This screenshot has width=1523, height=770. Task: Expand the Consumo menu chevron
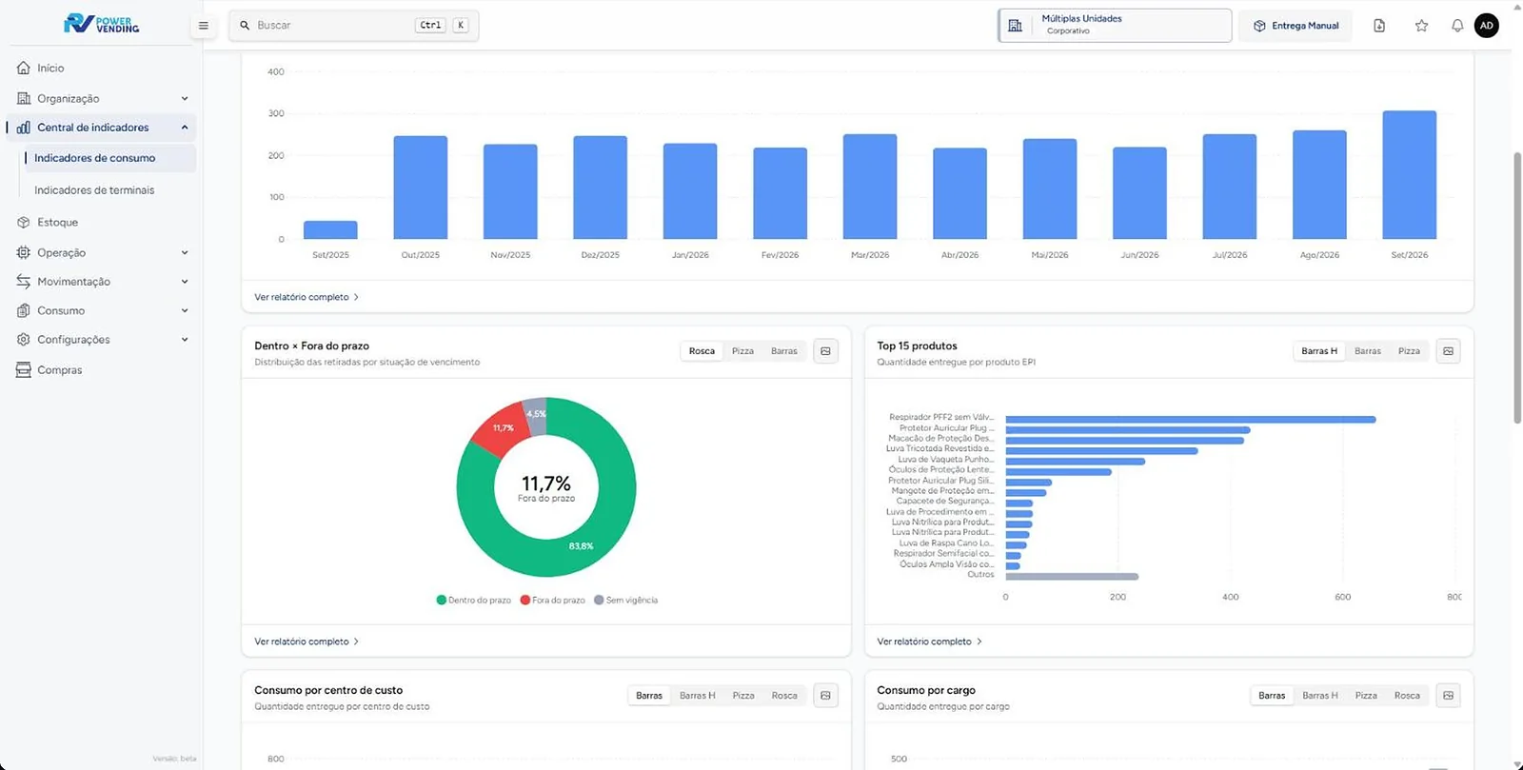click(185, 310)
